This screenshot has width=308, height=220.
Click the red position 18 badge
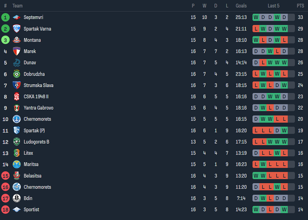coord(5,210)
